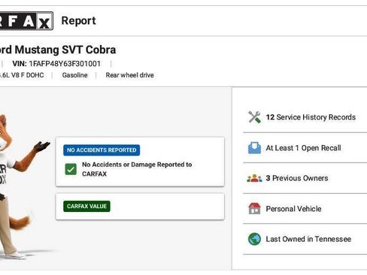Click the personal vehicle house icon
The image size is (367, 275).
[x=254, y=208]
